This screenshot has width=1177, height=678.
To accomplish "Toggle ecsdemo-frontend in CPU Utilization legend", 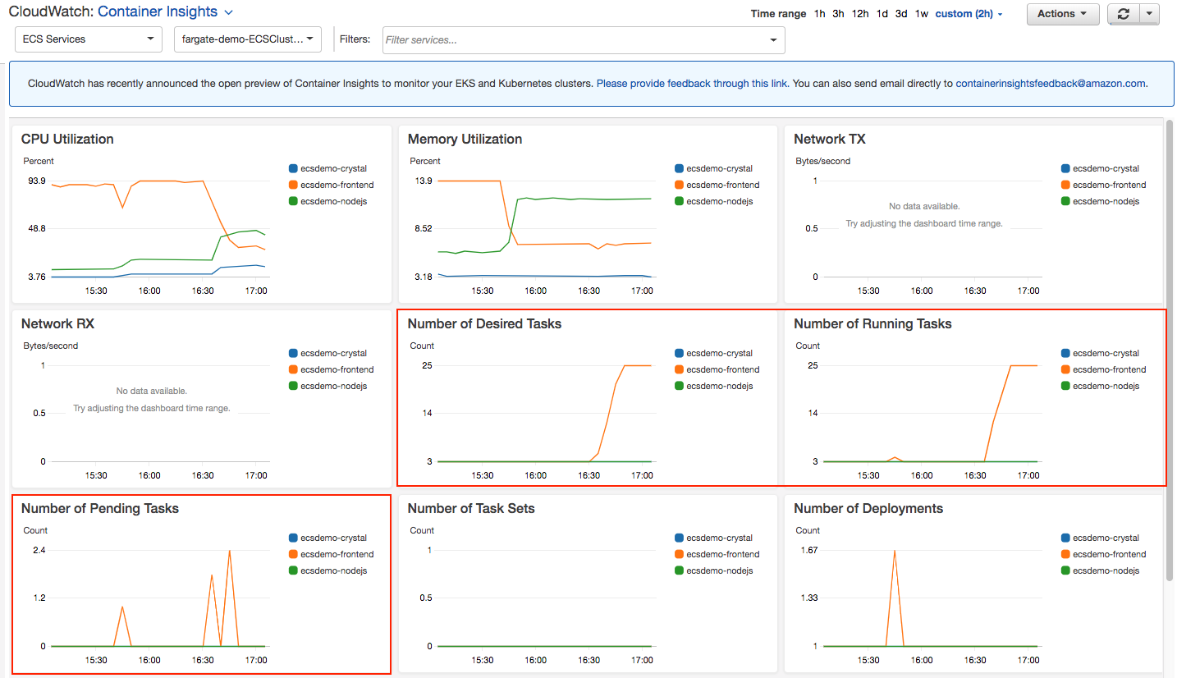I will pos(330,185).
